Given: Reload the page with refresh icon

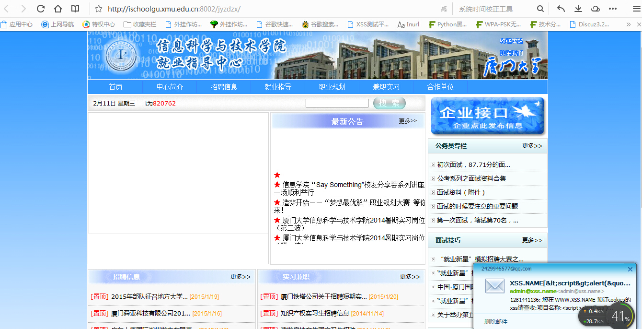Looking at the screenshot, I should click(x=41, y=9).
